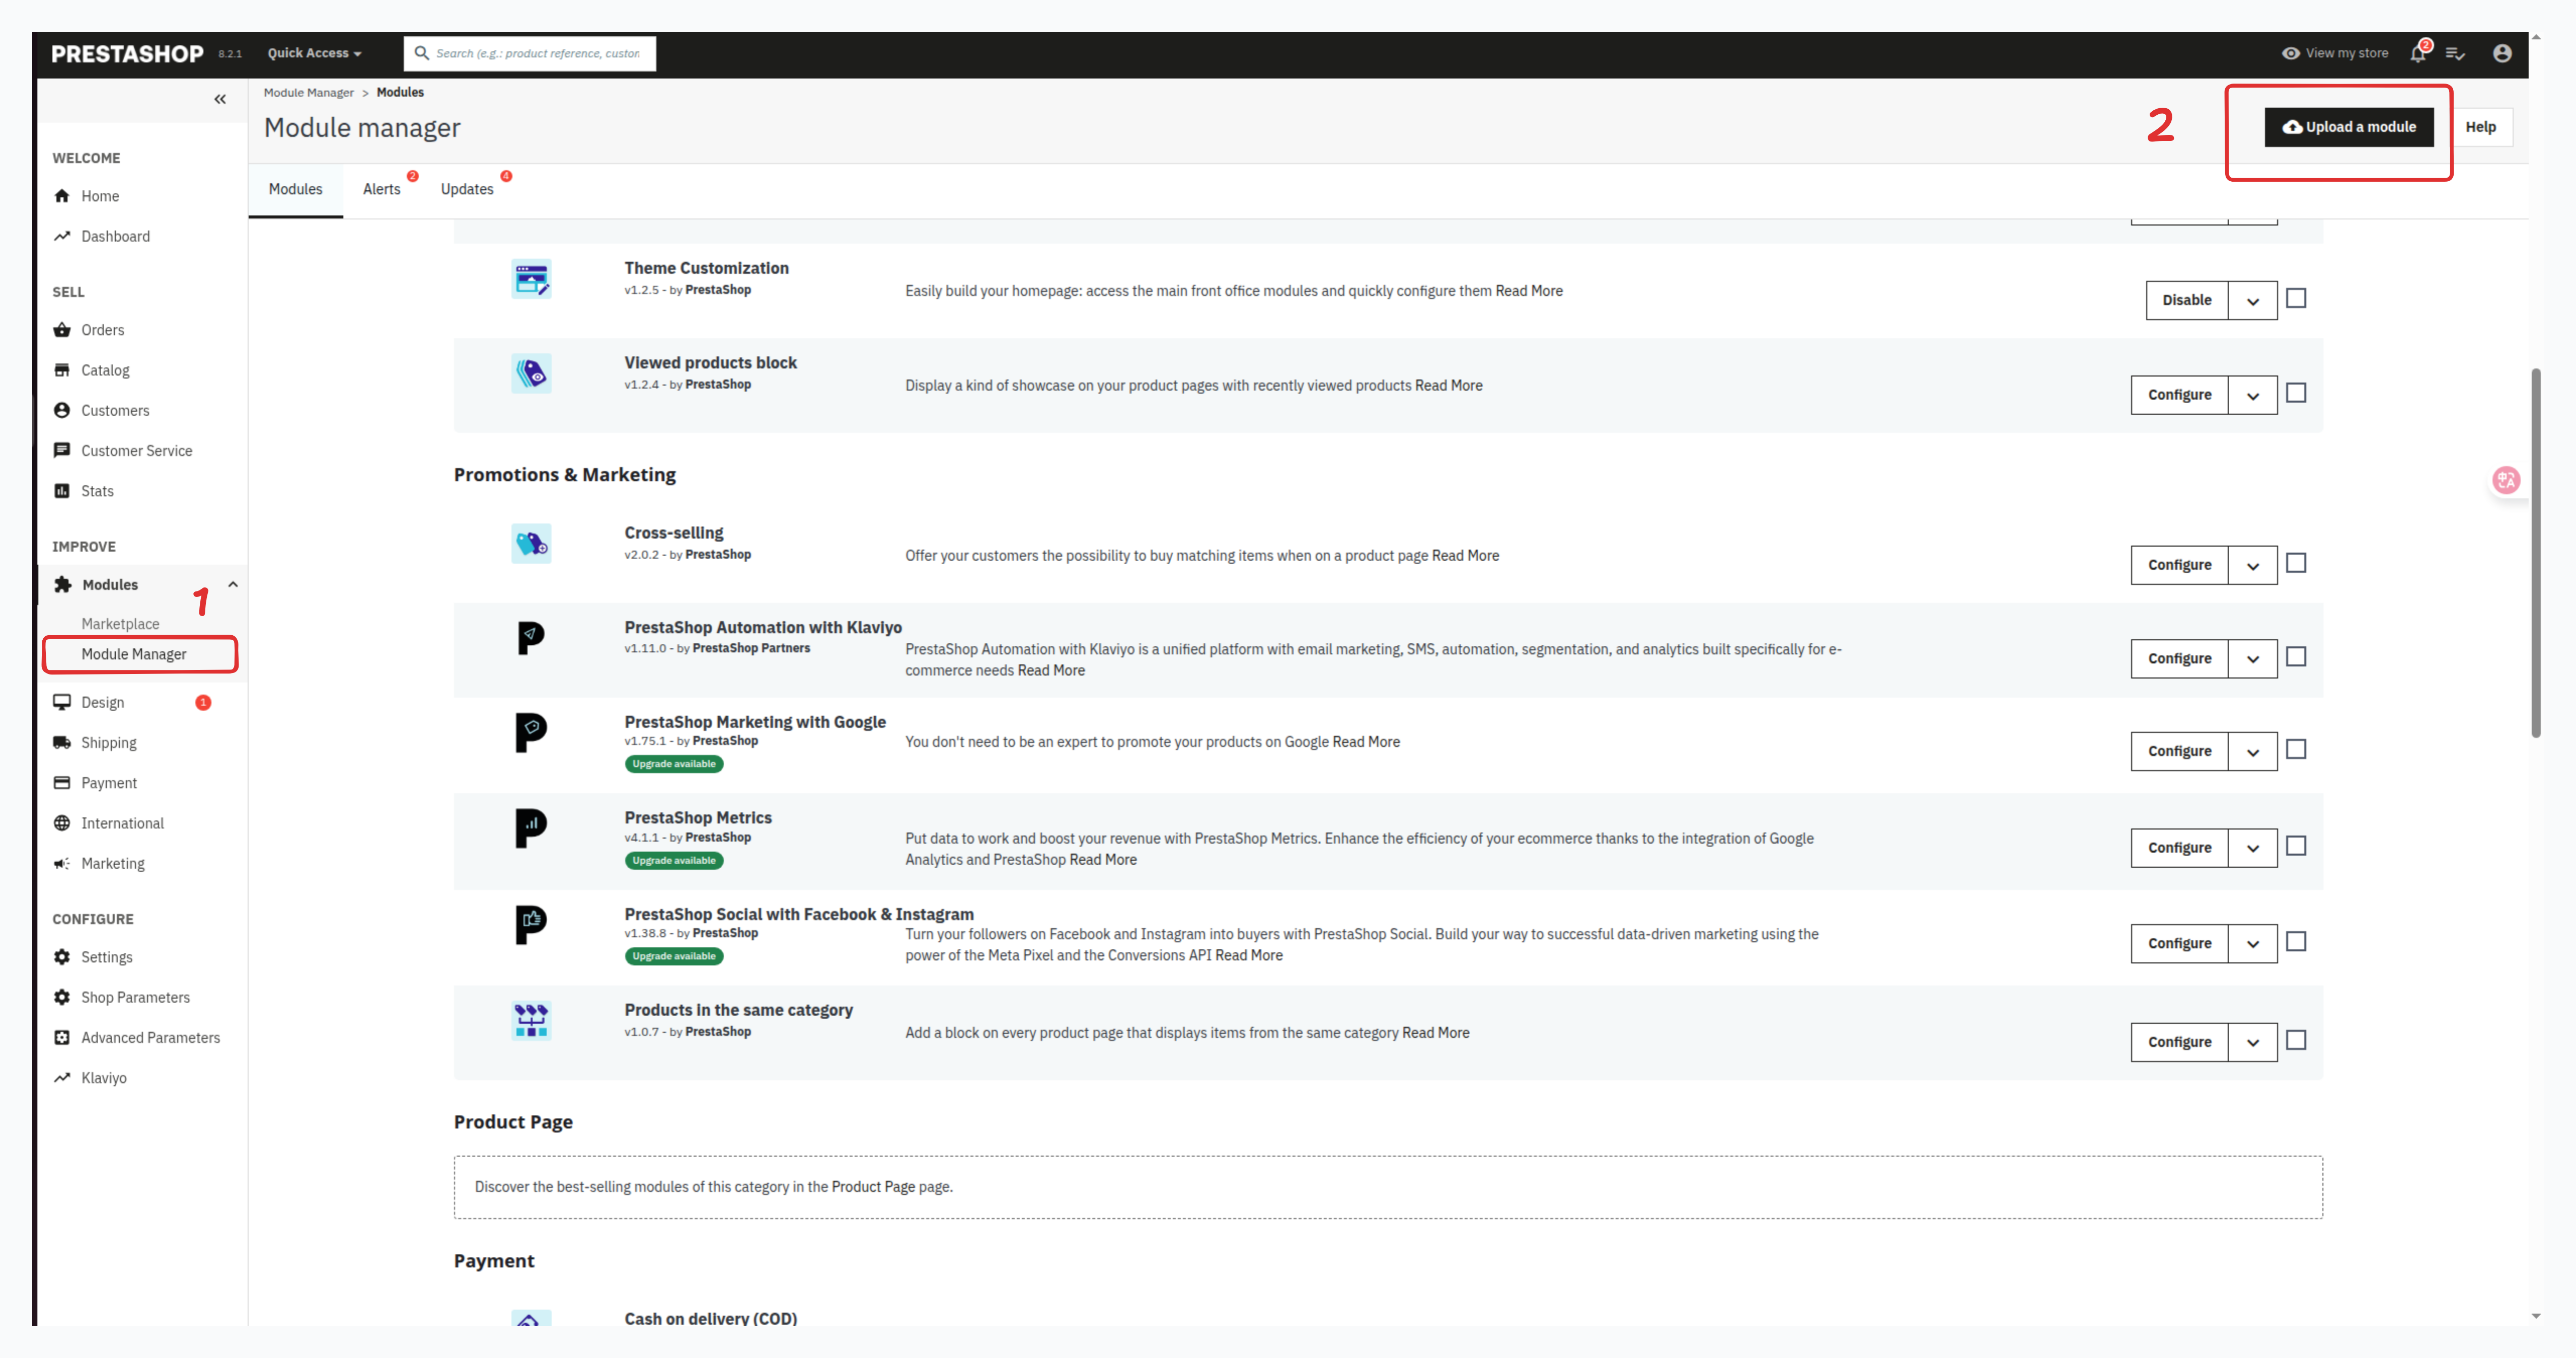
Task: Click the Theme Customization module icon
Action: click(x=531, y=279)
